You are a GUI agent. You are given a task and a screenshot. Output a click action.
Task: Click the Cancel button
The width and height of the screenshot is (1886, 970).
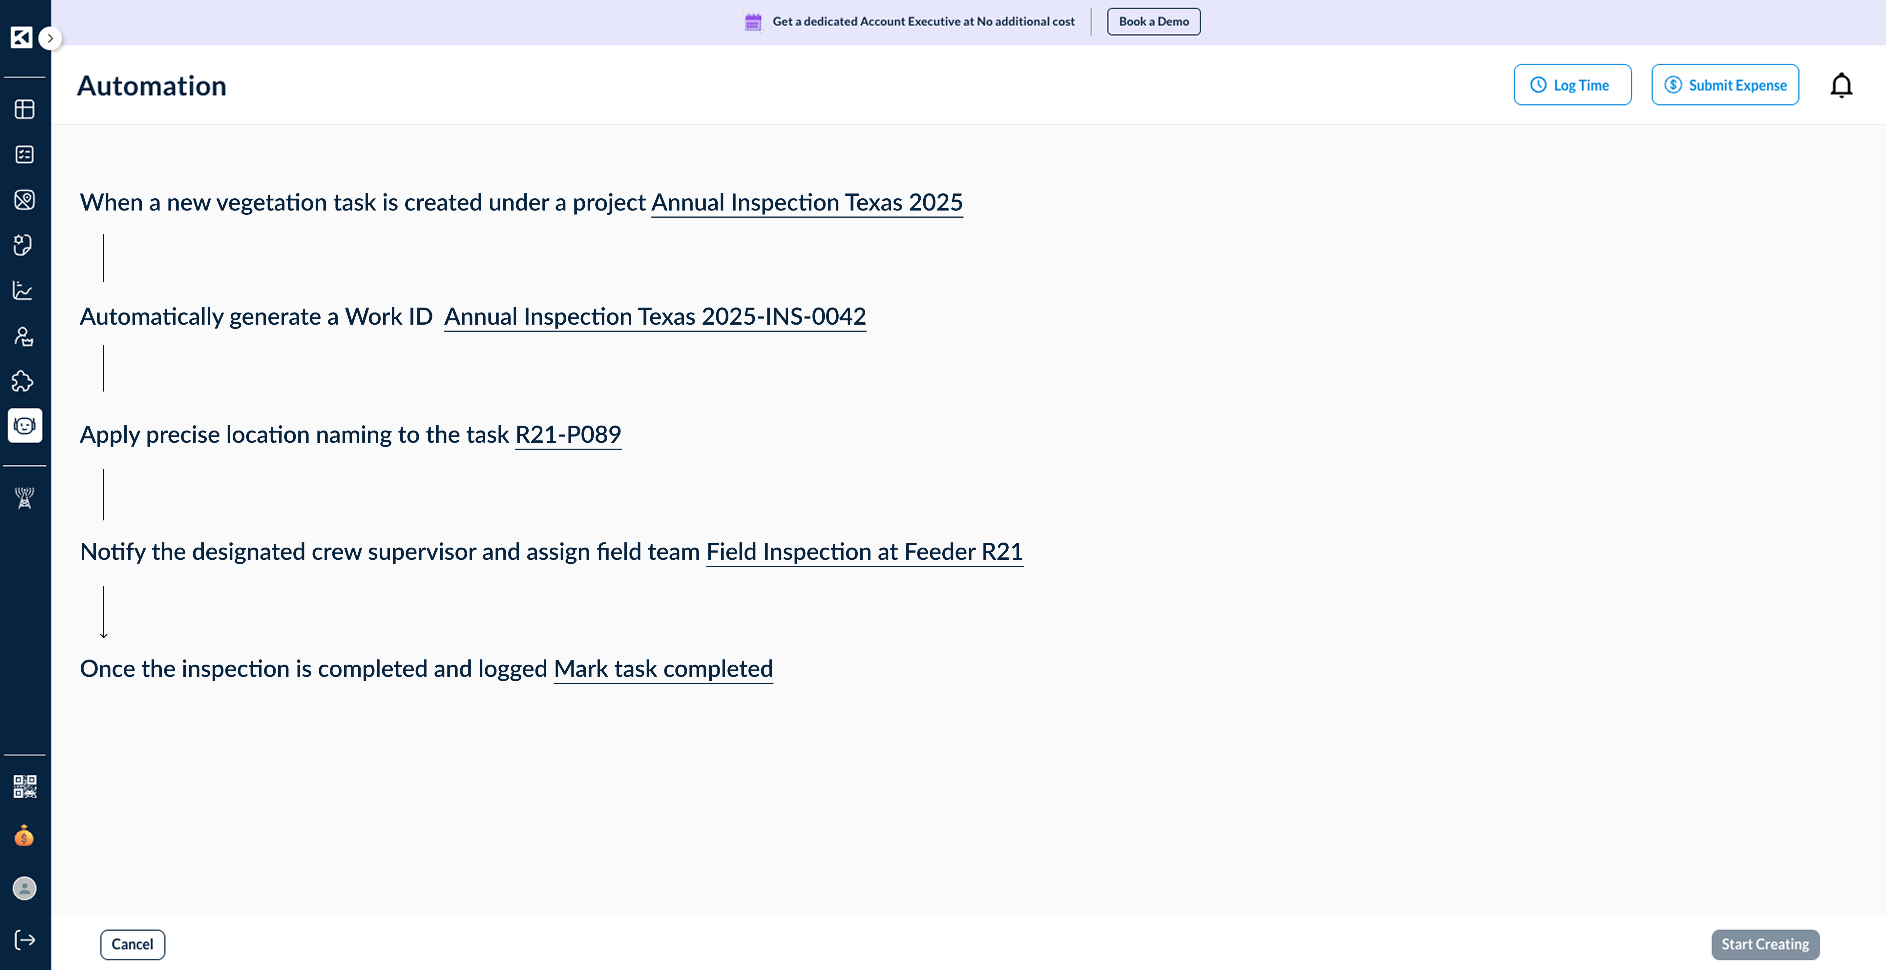pyautogui.click(x=133, y=944)
